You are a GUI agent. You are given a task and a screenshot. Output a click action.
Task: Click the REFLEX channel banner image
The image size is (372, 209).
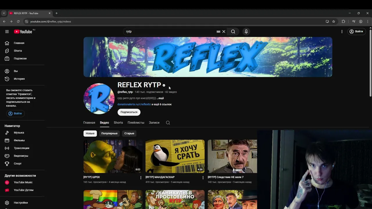(x=208, y=57)
